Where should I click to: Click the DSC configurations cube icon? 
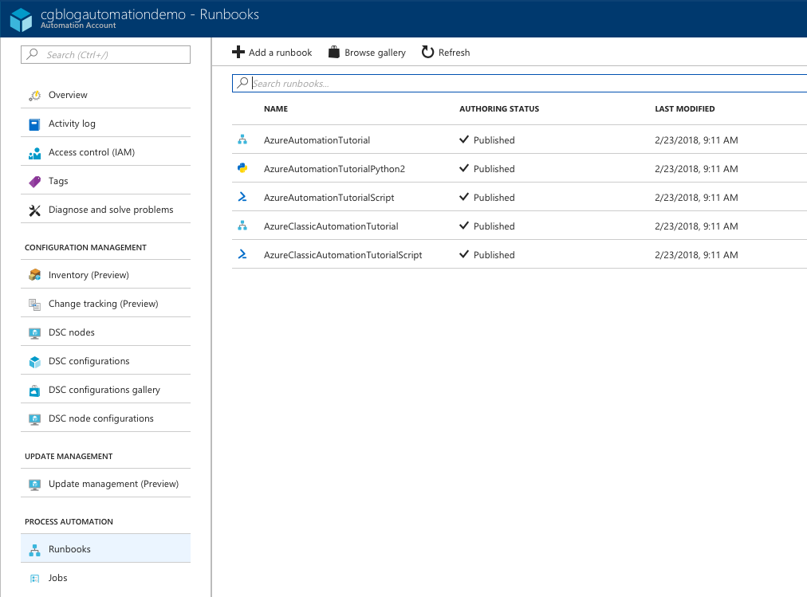pos(34,362)
